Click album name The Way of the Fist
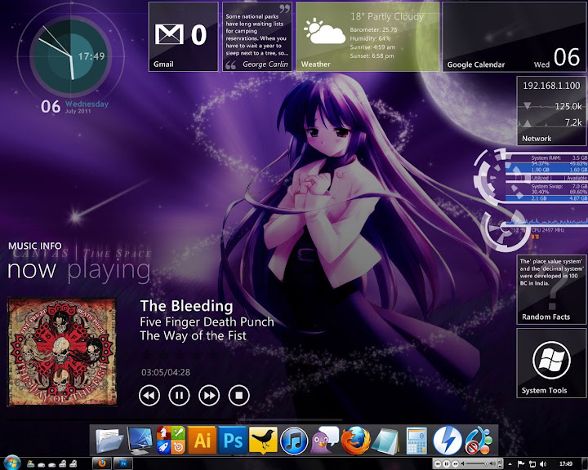Viewport: 588px width, 470px height. tap(193, 336)
